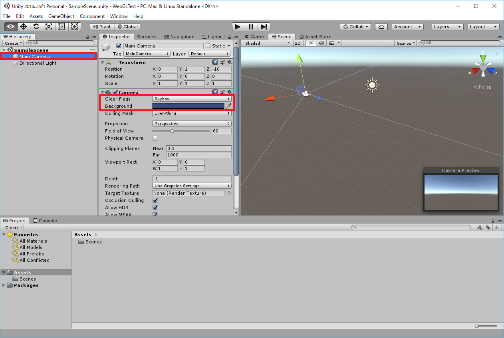Click Create in the Project panel

(13, 227)
